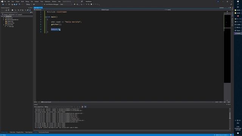Switch to the Property Manager tab
This screenshot has width=242, height=136.
tap(20, 132)
